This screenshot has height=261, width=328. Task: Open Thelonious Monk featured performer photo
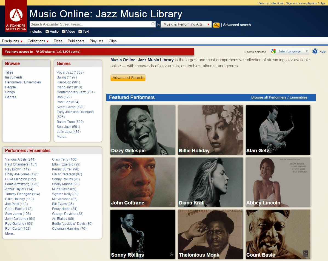(x=210, y=234)
